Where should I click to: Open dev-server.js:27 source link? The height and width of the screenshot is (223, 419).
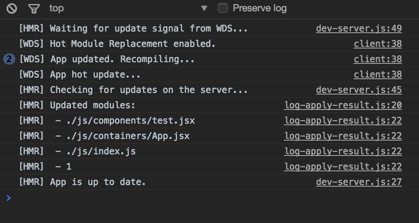pyautogui.click(x=359, y=182)
